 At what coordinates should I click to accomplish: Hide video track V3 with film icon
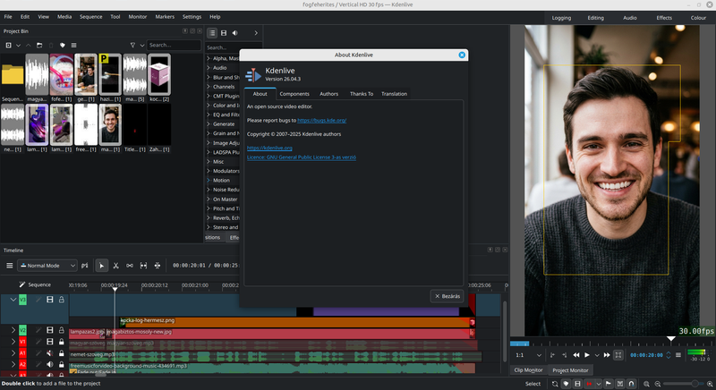point(50,300)
